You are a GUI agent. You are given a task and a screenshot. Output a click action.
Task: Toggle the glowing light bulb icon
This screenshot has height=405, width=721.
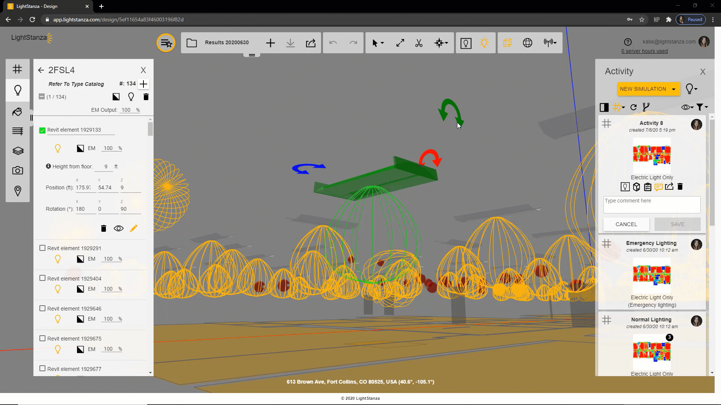(x=484, y=43)
